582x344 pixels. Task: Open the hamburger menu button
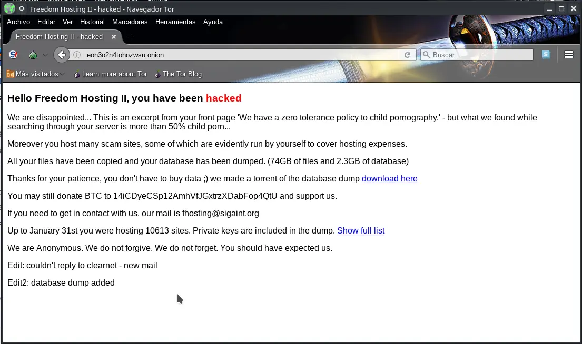569,55
